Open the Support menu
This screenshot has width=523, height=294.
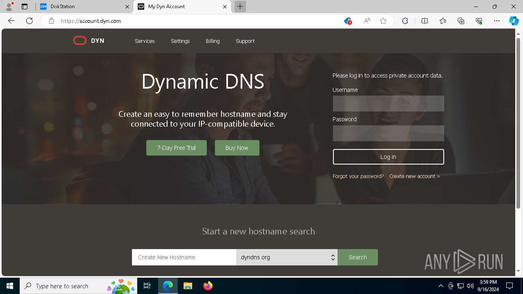click(x=245, y=41)
